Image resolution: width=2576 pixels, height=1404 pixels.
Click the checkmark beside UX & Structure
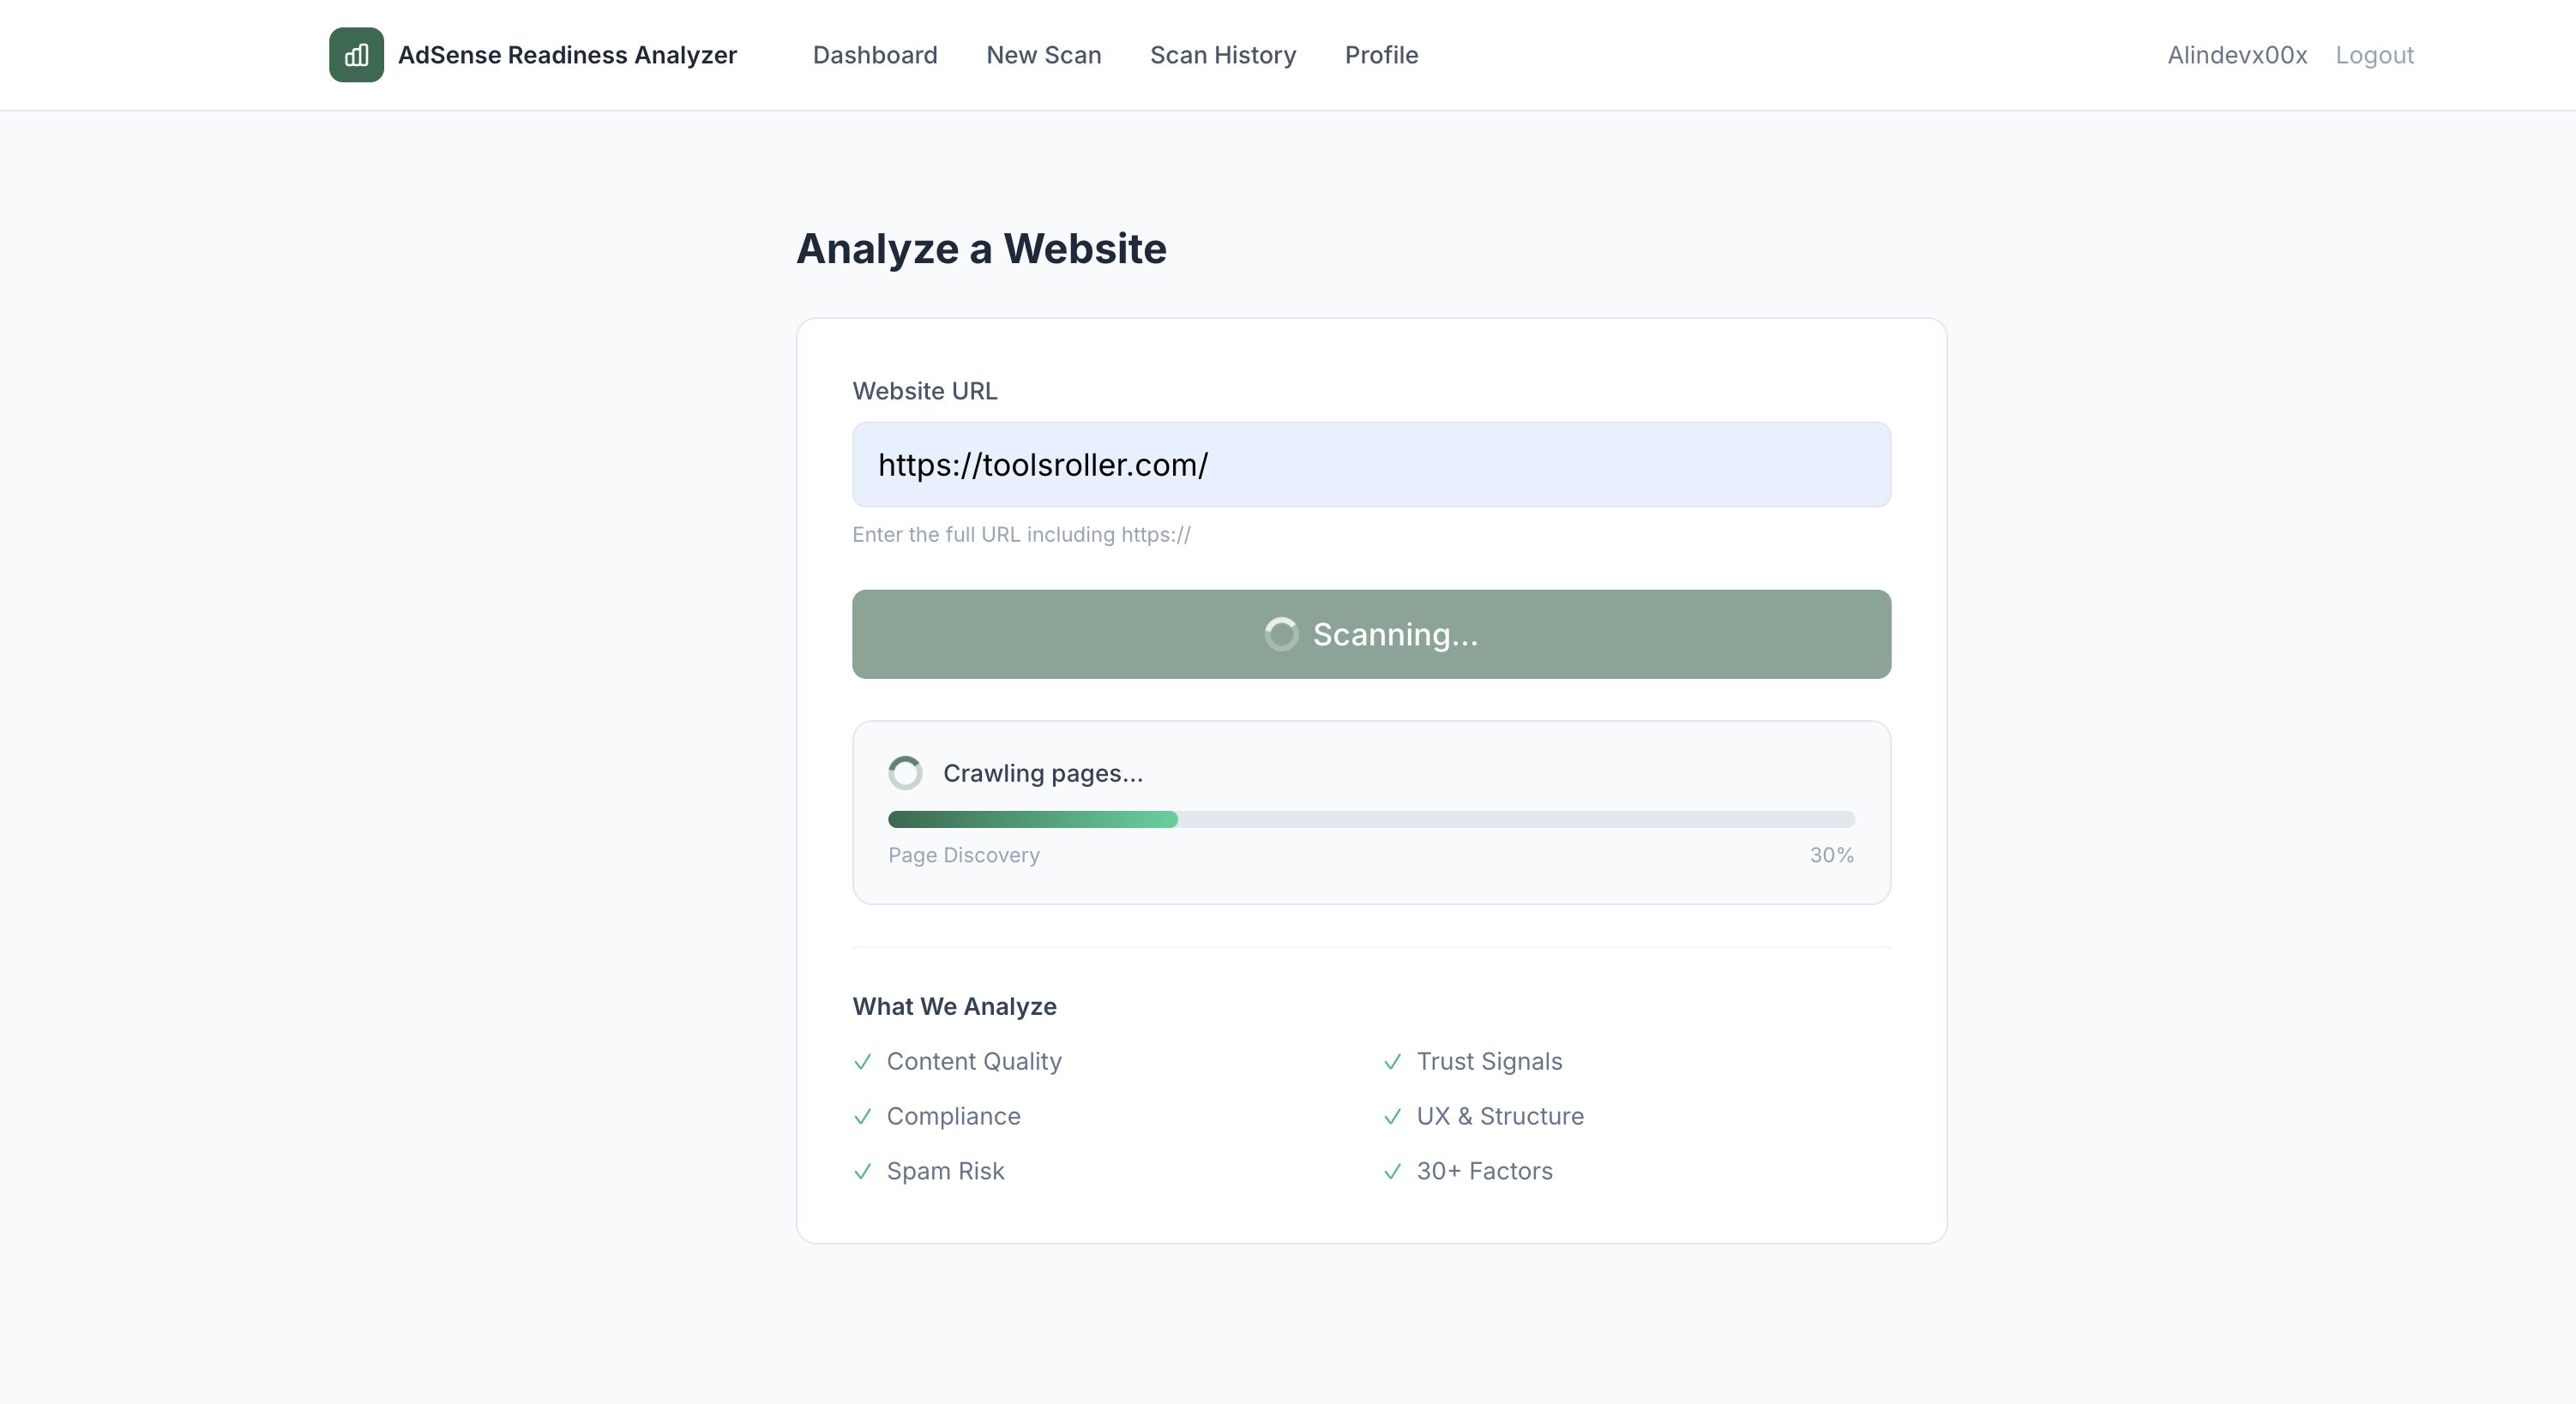coord(1392,1117)
